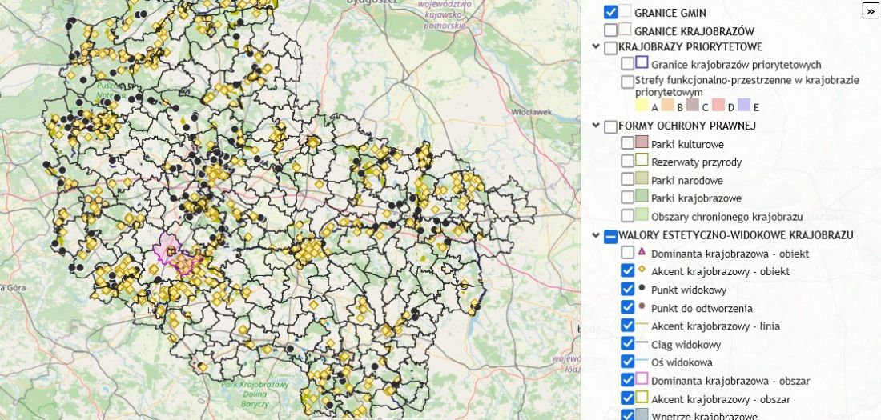Screen dimensions: 881x420
Task: Click Akcent krajobrazowy - linia line symbol
Action: (642, 325)
